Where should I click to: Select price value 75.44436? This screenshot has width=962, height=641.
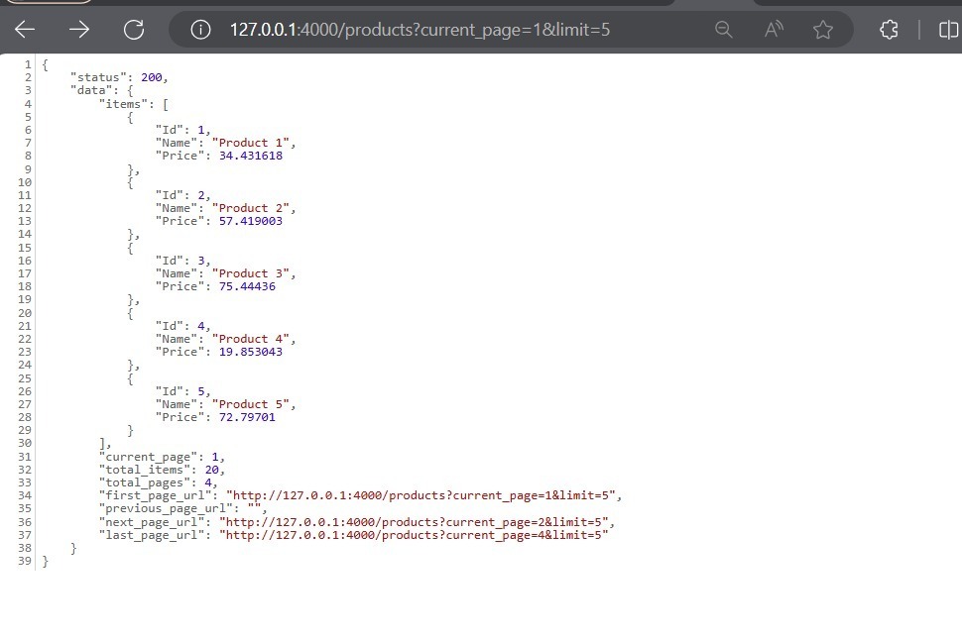(247, 286)
